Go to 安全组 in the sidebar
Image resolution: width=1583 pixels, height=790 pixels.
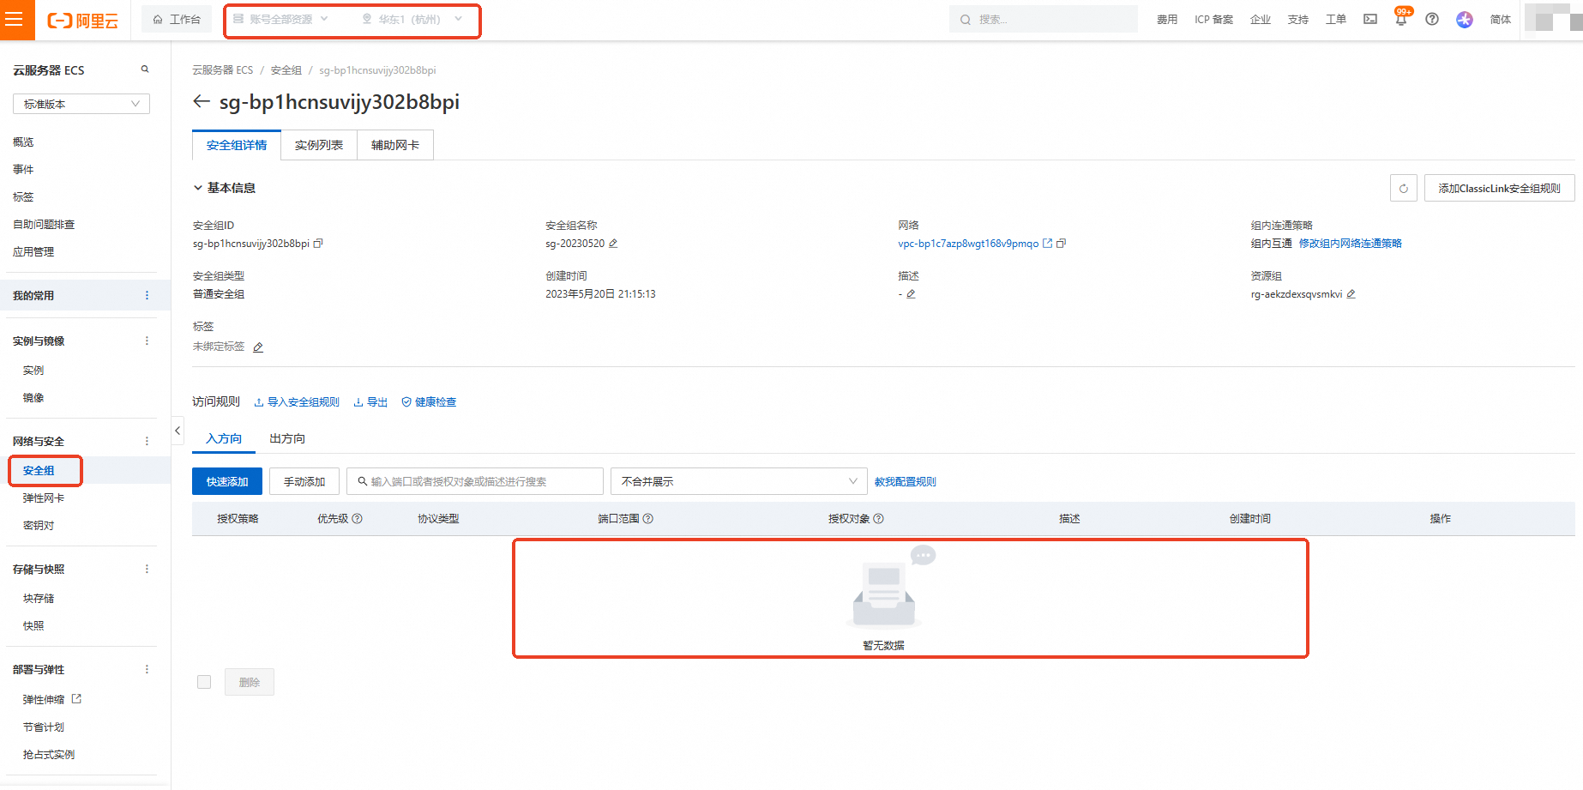pos(39,471)
